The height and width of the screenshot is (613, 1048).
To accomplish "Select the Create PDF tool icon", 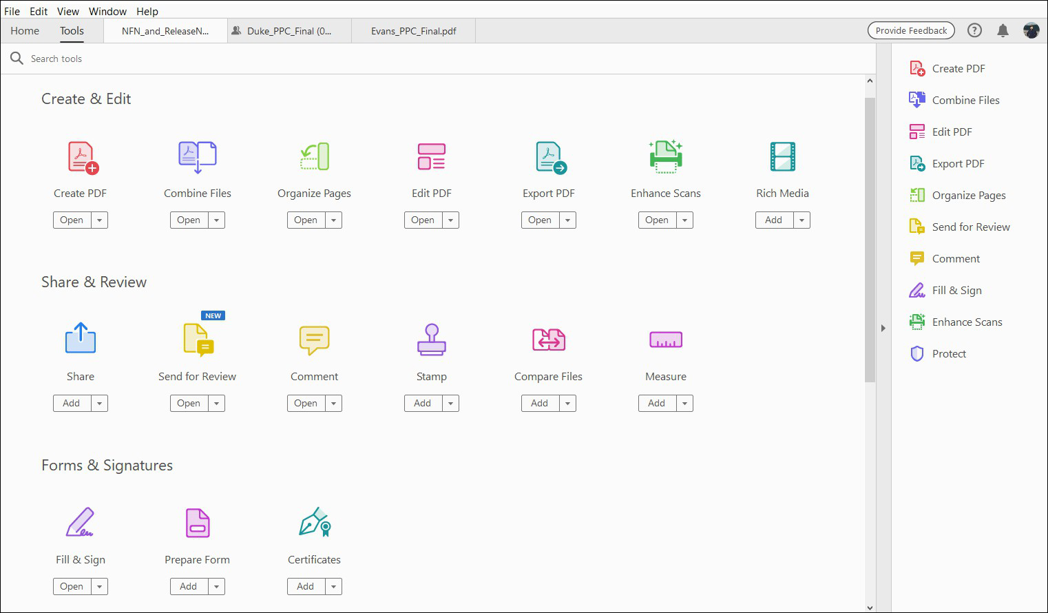I will [80, 156].
